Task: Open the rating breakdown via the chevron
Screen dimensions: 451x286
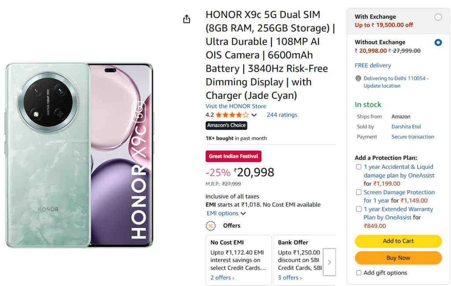Action: click(255, 115)
